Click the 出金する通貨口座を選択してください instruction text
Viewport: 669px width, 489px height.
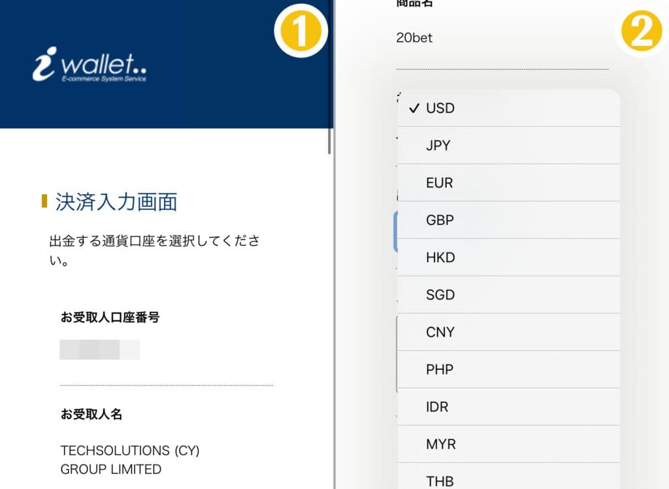(154, 250)
